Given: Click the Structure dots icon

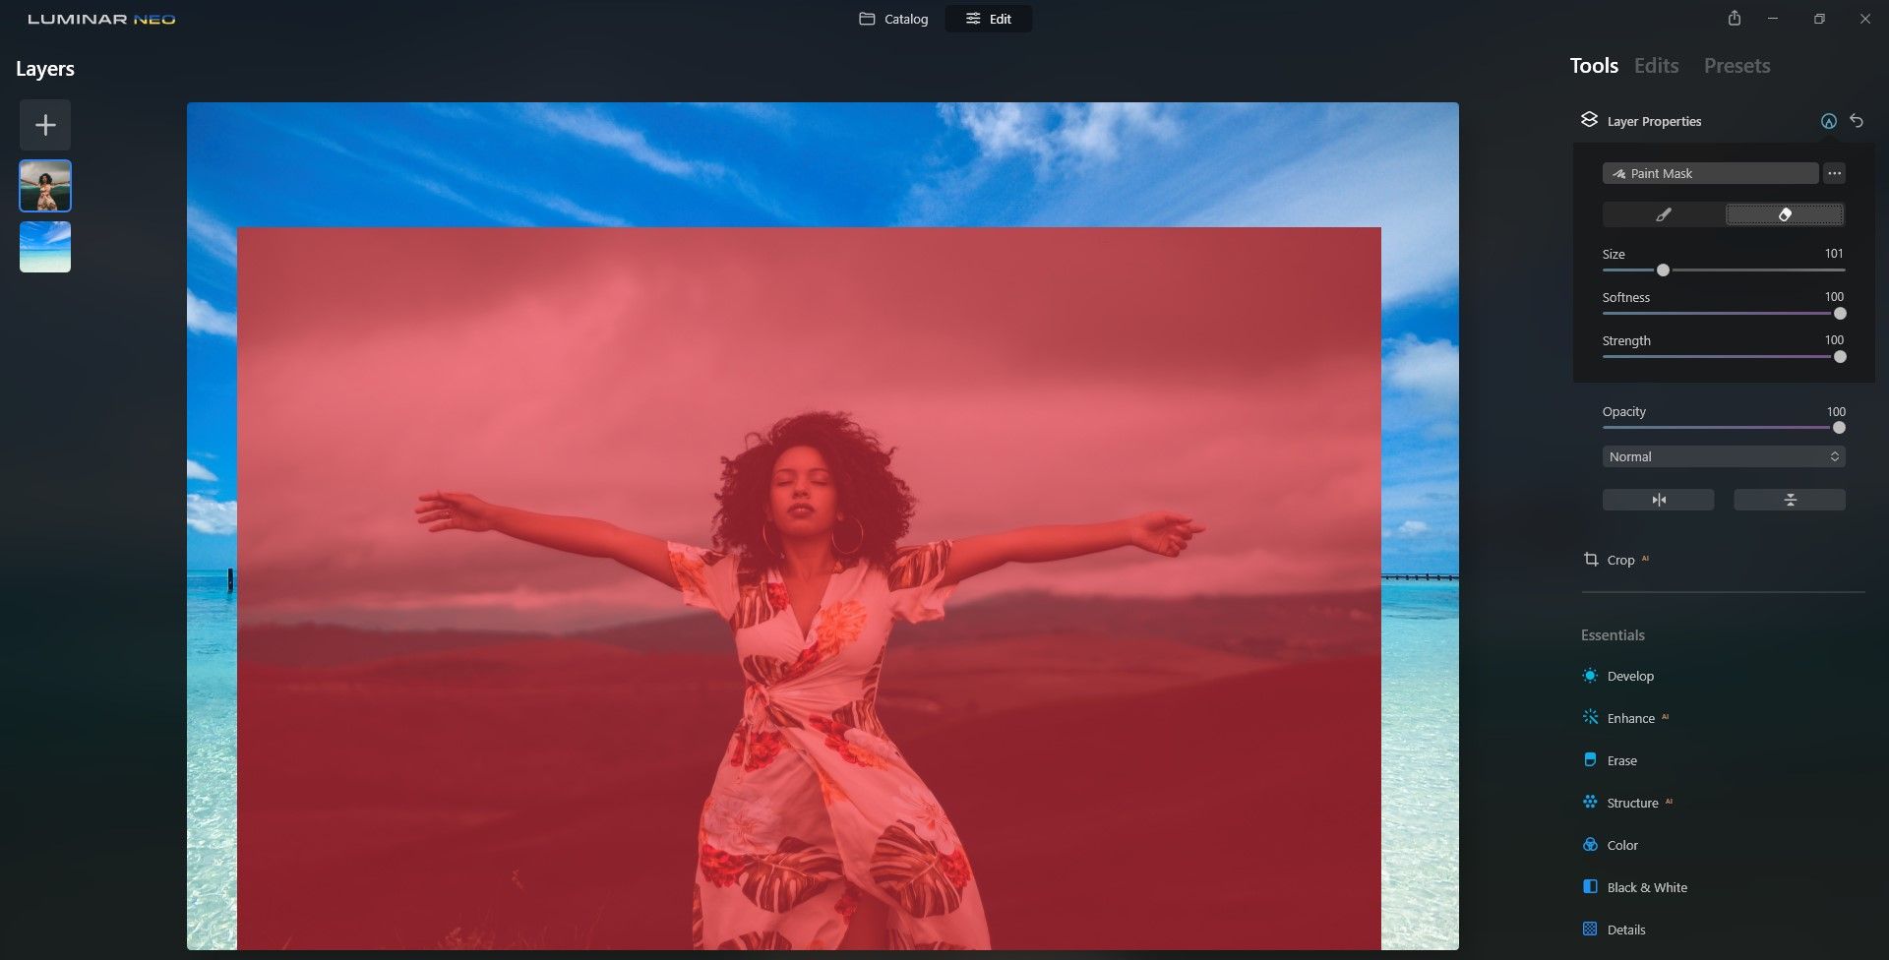Looking at the screenshot, I should (x=1590, y=802).
